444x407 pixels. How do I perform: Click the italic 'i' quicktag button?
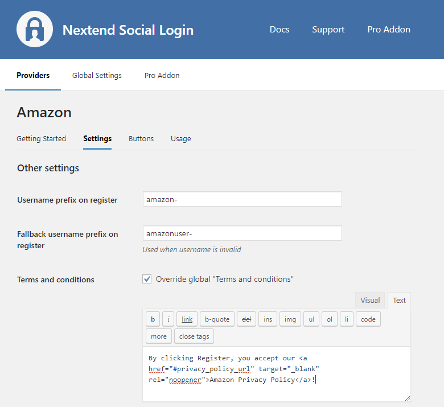click(x=168, y=319)
